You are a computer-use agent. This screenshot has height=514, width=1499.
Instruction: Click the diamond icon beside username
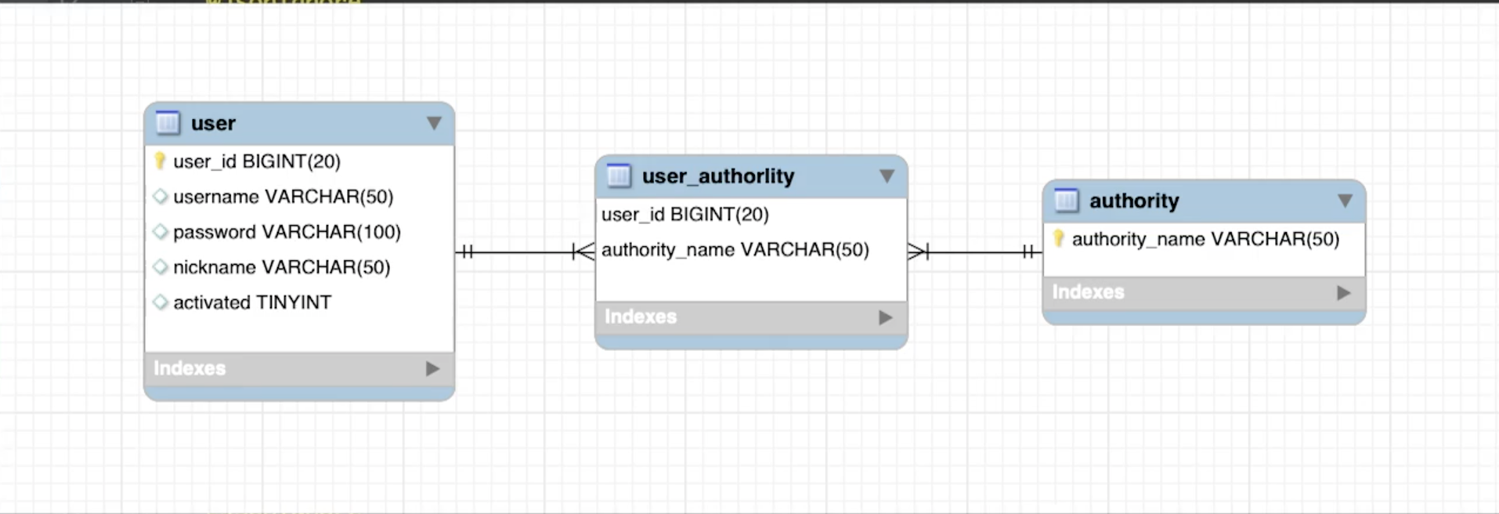(x=161, y=197)
